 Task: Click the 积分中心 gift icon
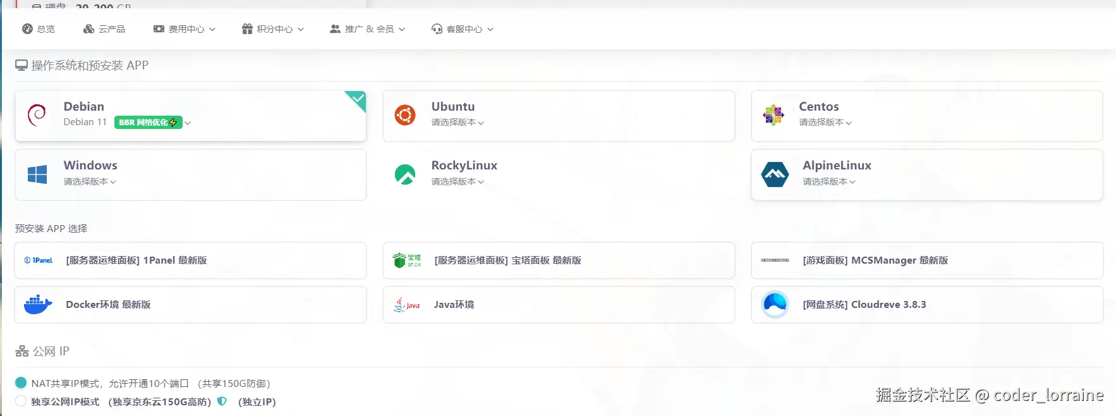[x=247, y=29]
